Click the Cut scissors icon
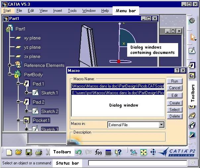 click(x=48, y=152)
